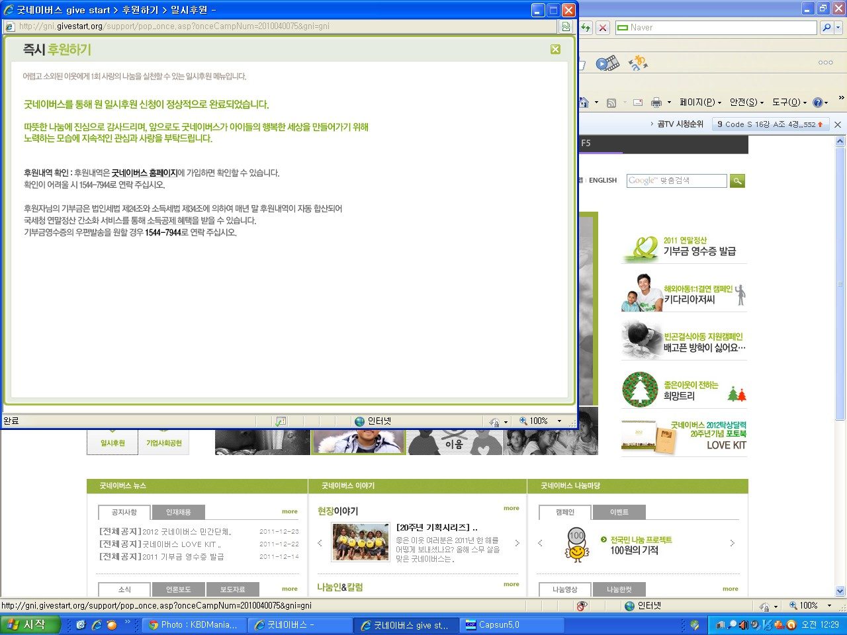Open the 도구(O) menu

coord(789,103)
